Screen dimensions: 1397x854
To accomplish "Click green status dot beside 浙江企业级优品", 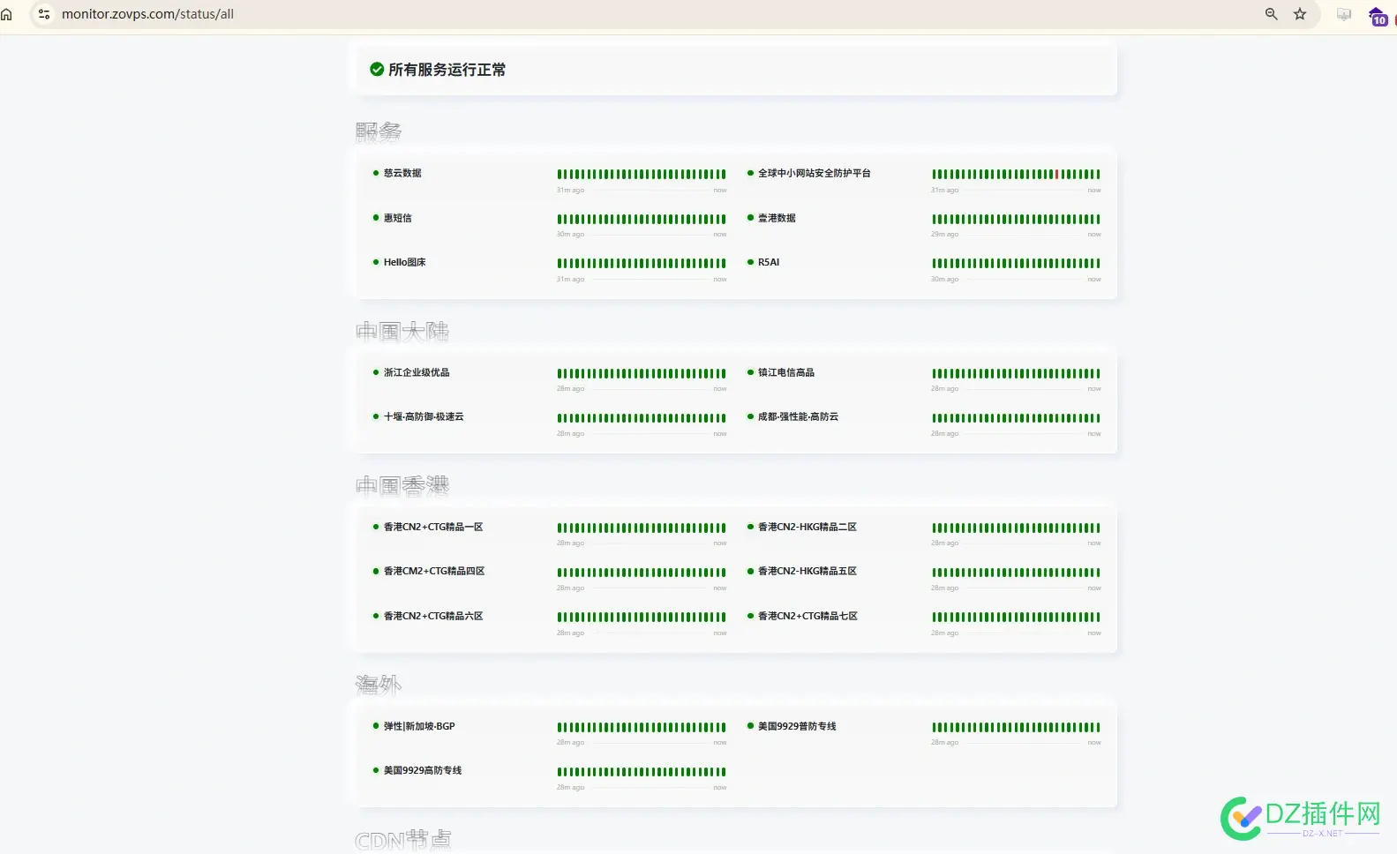I will (x=376, y=372).
